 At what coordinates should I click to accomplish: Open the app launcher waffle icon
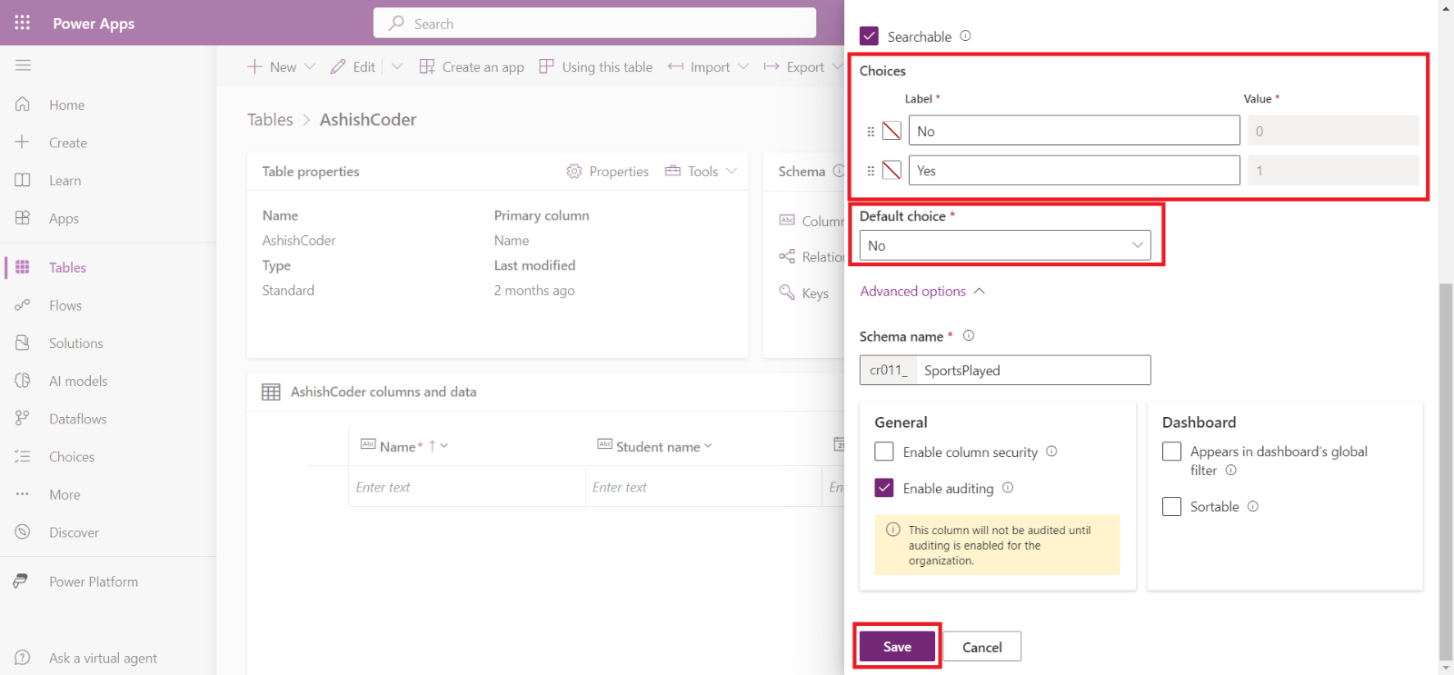click(23, 23)
